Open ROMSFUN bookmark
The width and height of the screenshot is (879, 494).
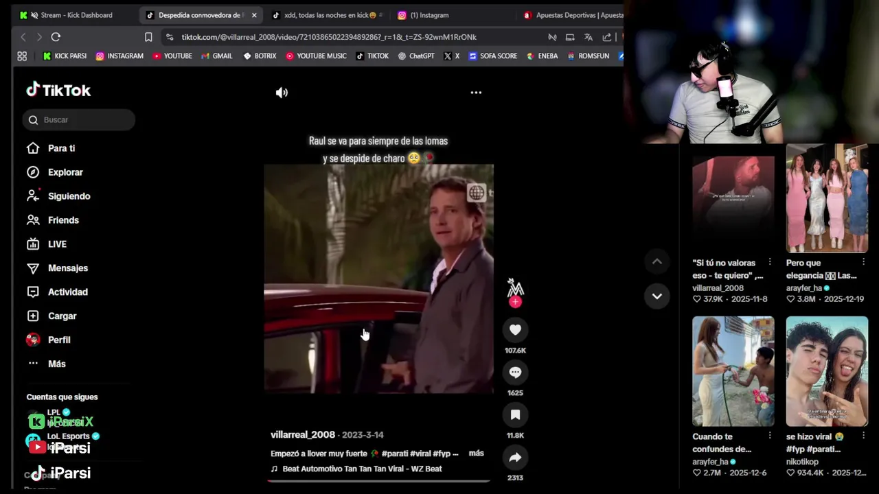589,56
